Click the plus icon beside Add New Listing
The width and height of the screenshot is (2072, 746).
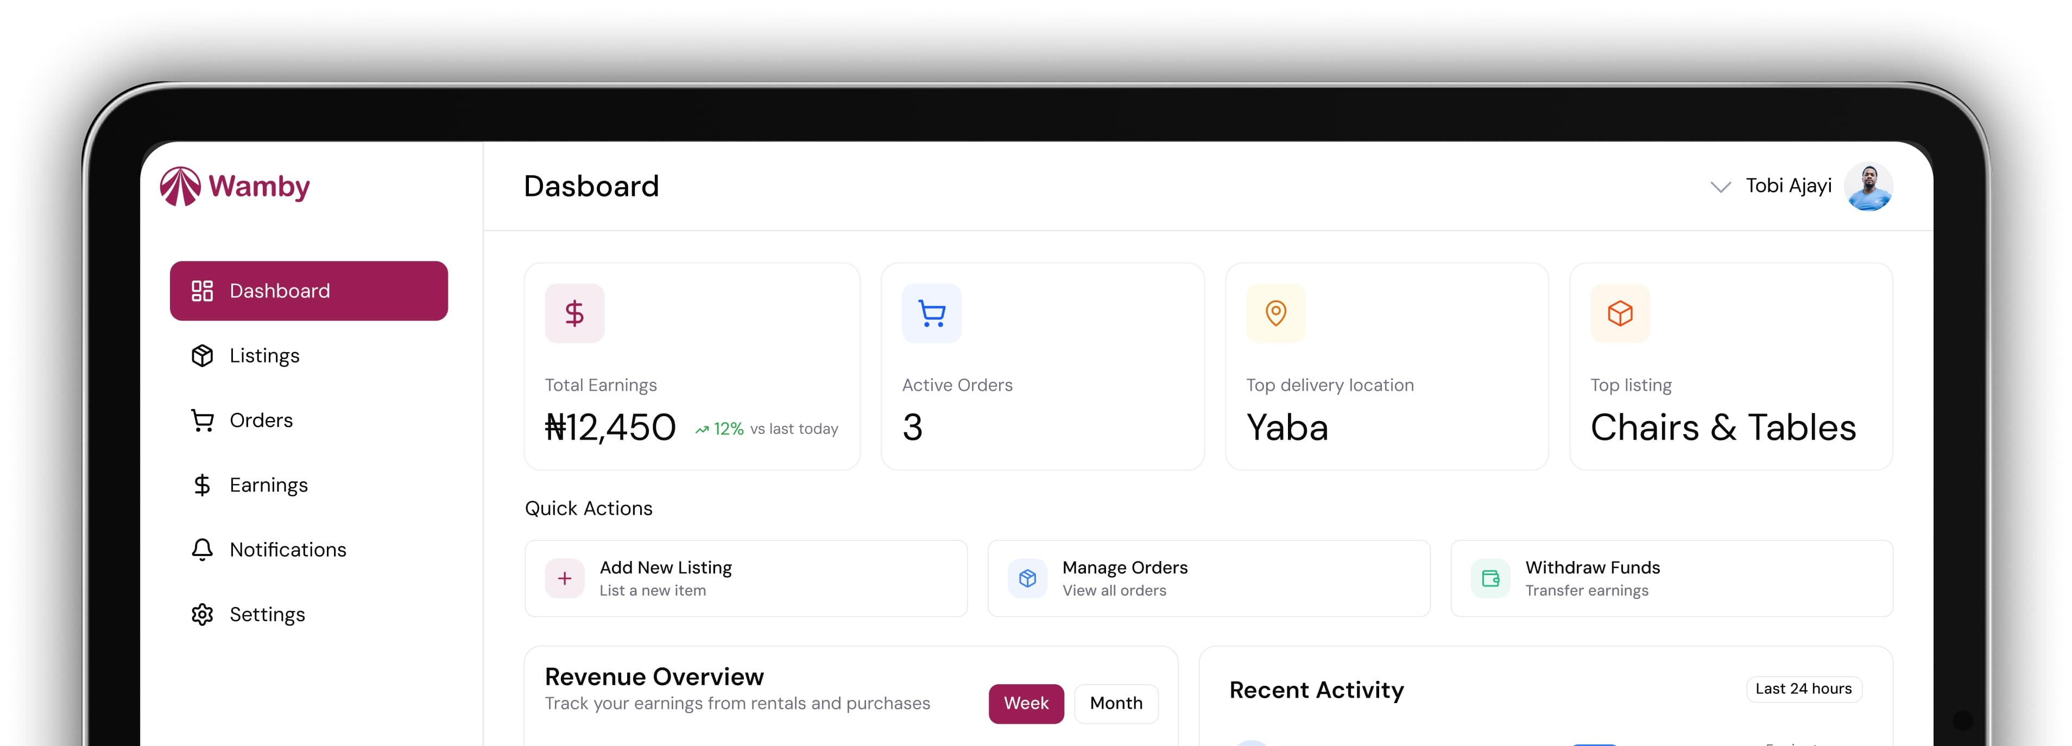tap(565, 579)
